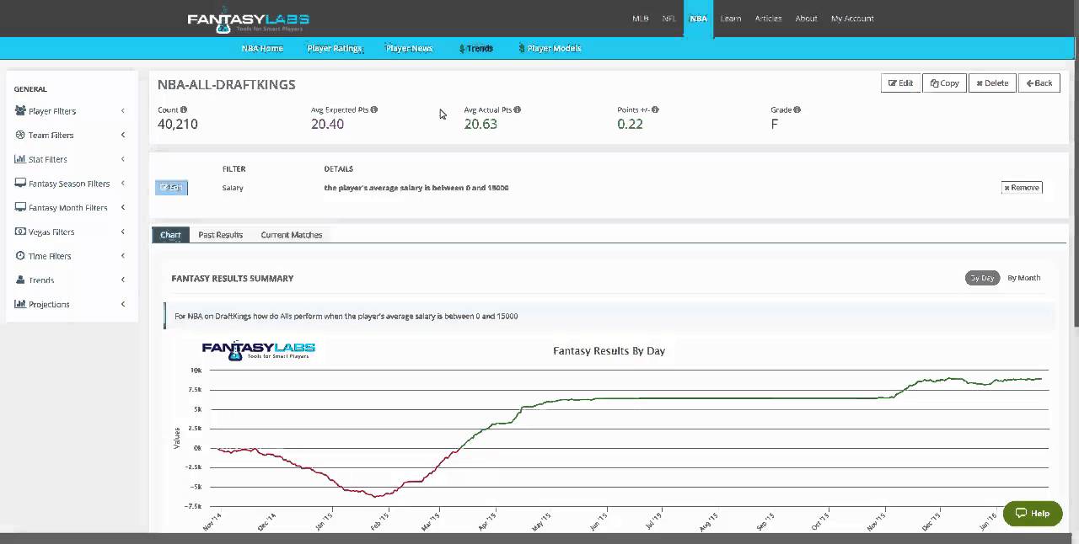Click the Edit button for the trend

point(900,83)
